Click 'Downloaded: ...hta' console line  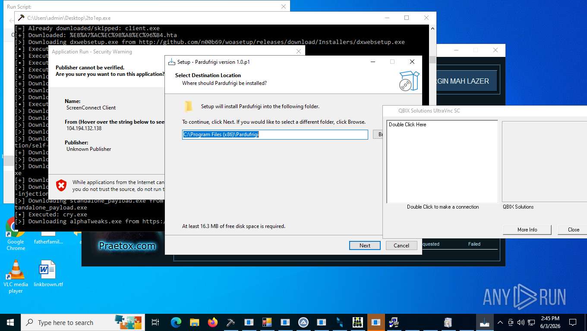click(96, 35)
